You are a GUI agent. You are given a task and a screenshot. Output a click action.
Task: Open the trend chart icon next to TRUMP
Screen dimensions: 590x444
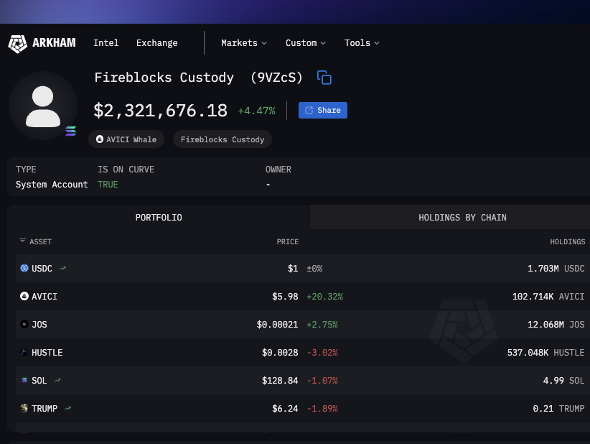tap(67, 408)
